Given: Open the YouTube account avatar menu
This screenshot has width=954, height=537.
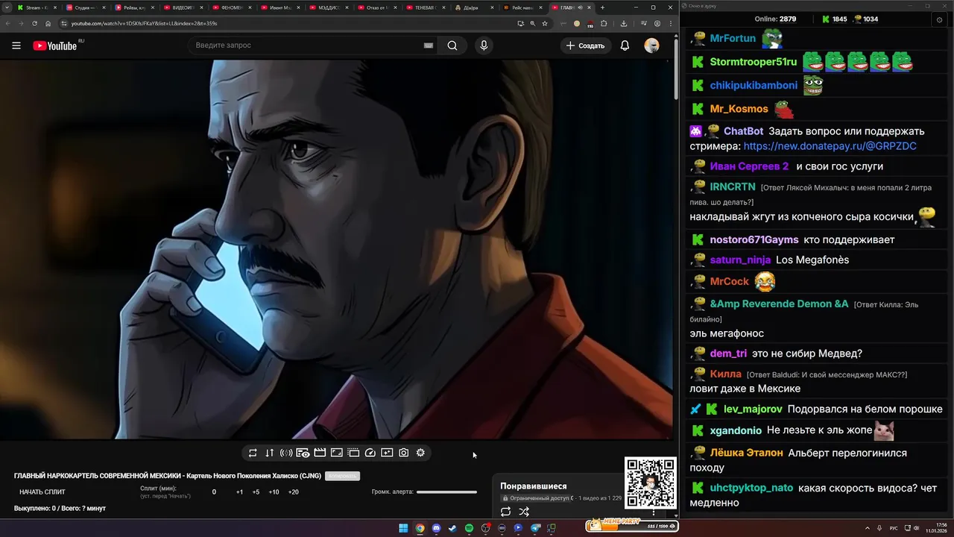Looking at the screenshot, I should click(652, 45).
